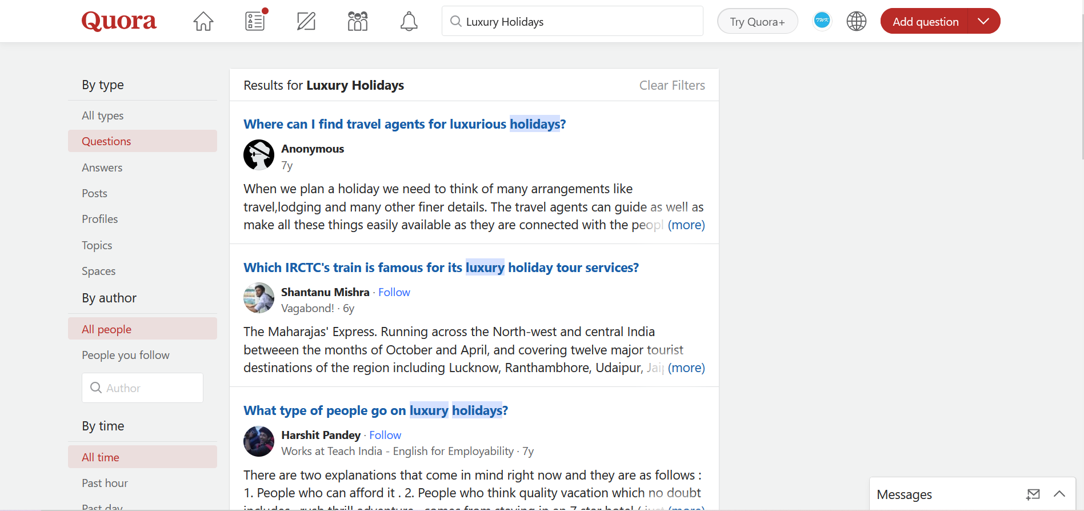Open the language globe icon
The height and width of the screenshot is (511, 1084).
click(856, 21)
